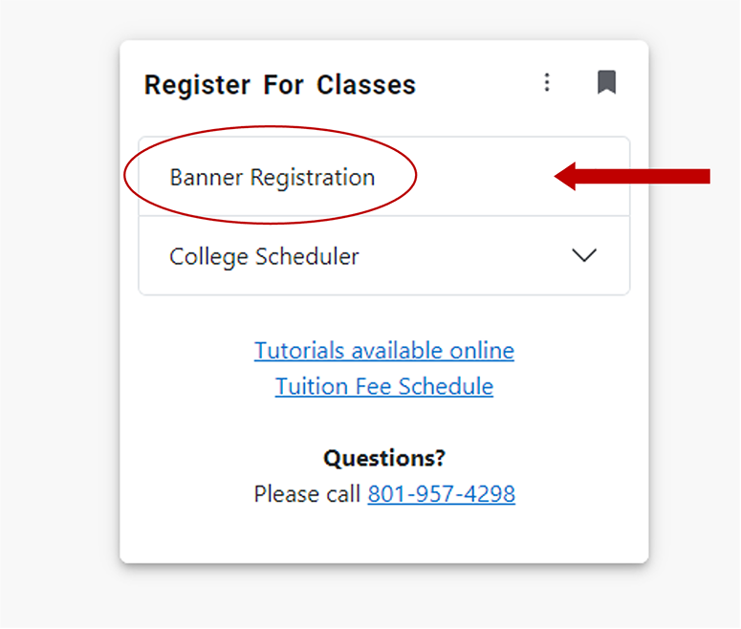This screenshot has height=629, width=741.
Task: Click the word Classes in the card title
Action: tap(366, 85)
